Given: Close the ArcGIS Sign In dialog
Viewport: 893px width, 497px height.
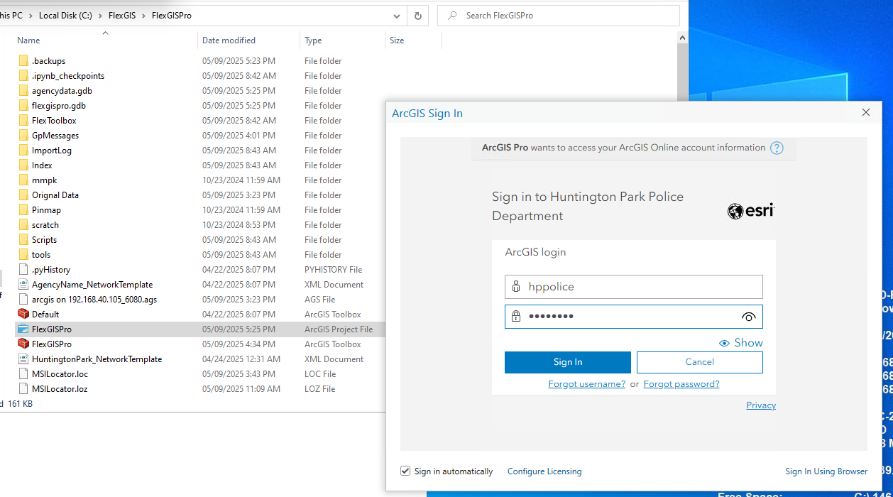Looking at the screenshot, I should 866,112.
